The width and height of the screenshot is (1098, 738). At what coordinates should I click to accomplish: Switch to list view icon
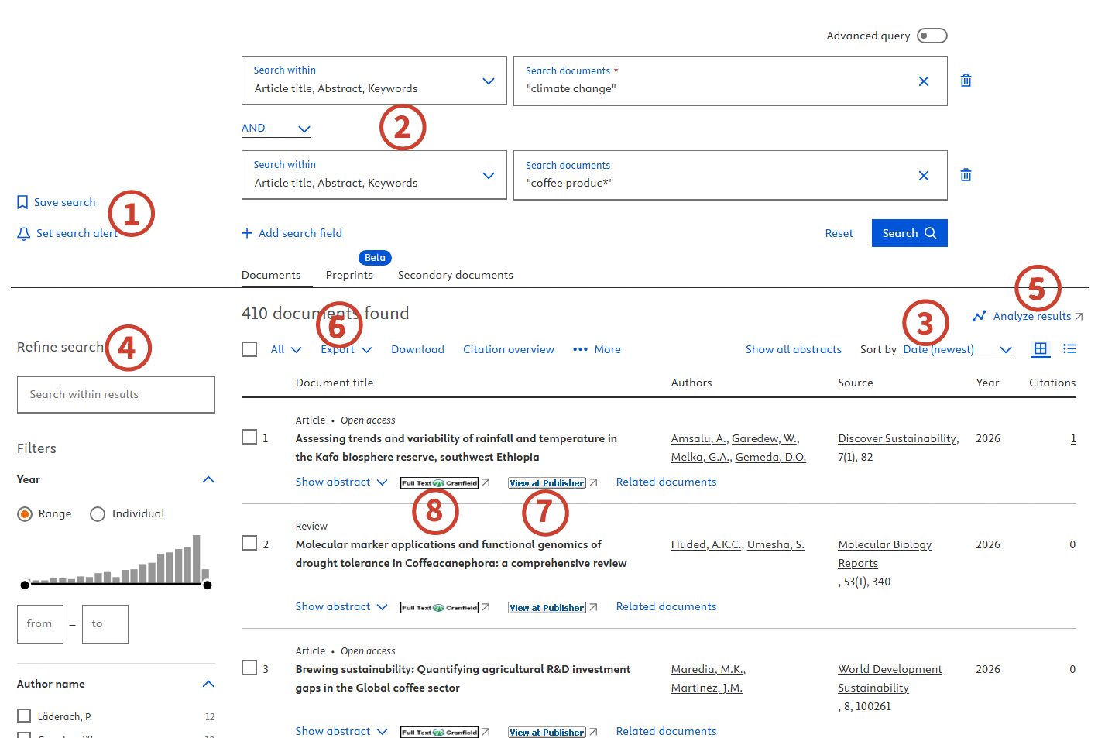click(x=1069, y=349)
